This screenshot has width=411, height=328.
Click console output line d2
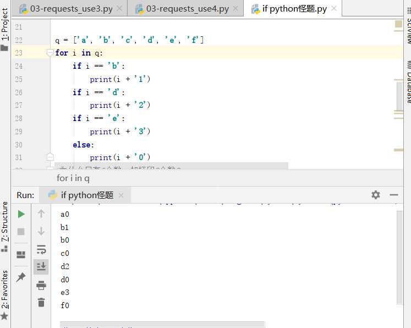click(65, 267)
